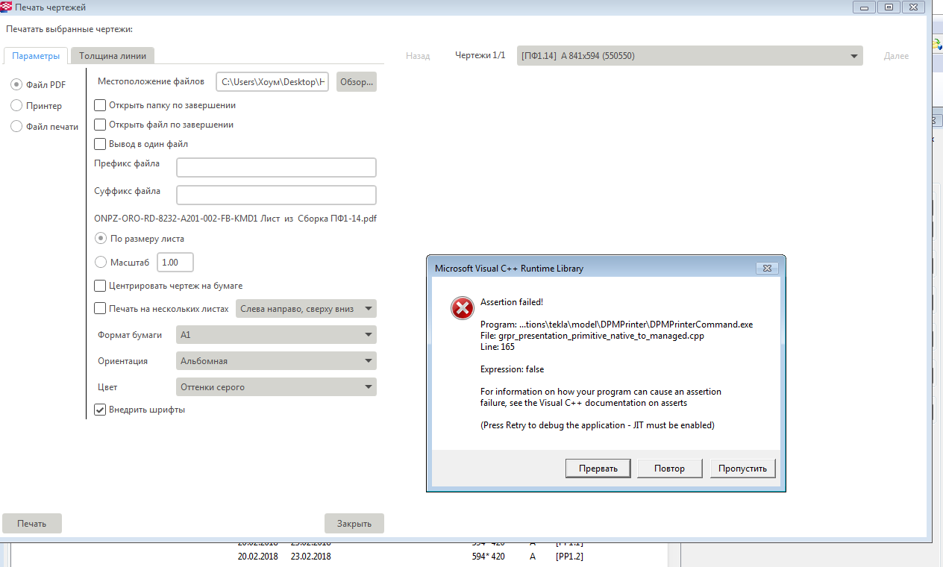Select the Принтер radio button
This screenshot has height=567, width=943.
coord(16,106)
